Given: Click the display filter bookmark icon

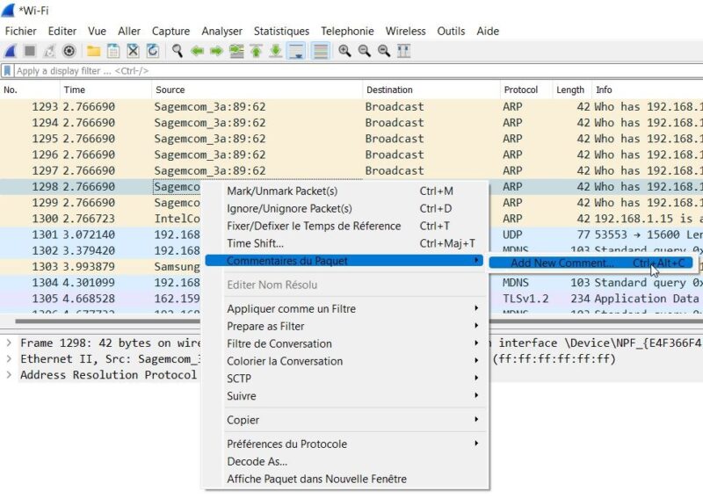Looking at the screenshot, I should click(x=7, y=71).
